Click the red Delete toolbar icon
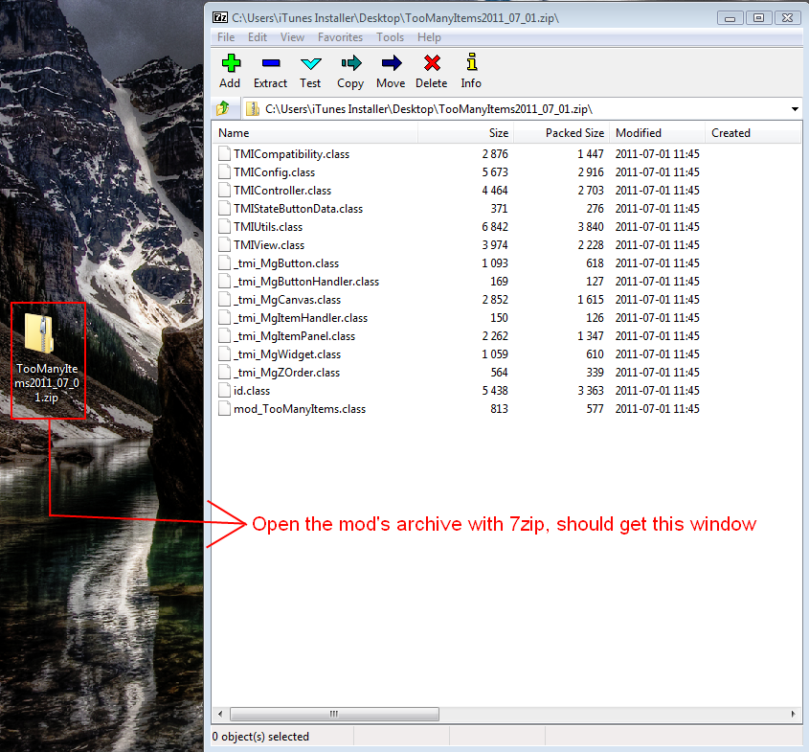The image size is (809, 752). tap(432, 63)
